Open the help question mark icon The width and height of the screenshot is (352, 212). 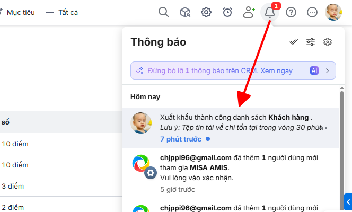(291, 12)
